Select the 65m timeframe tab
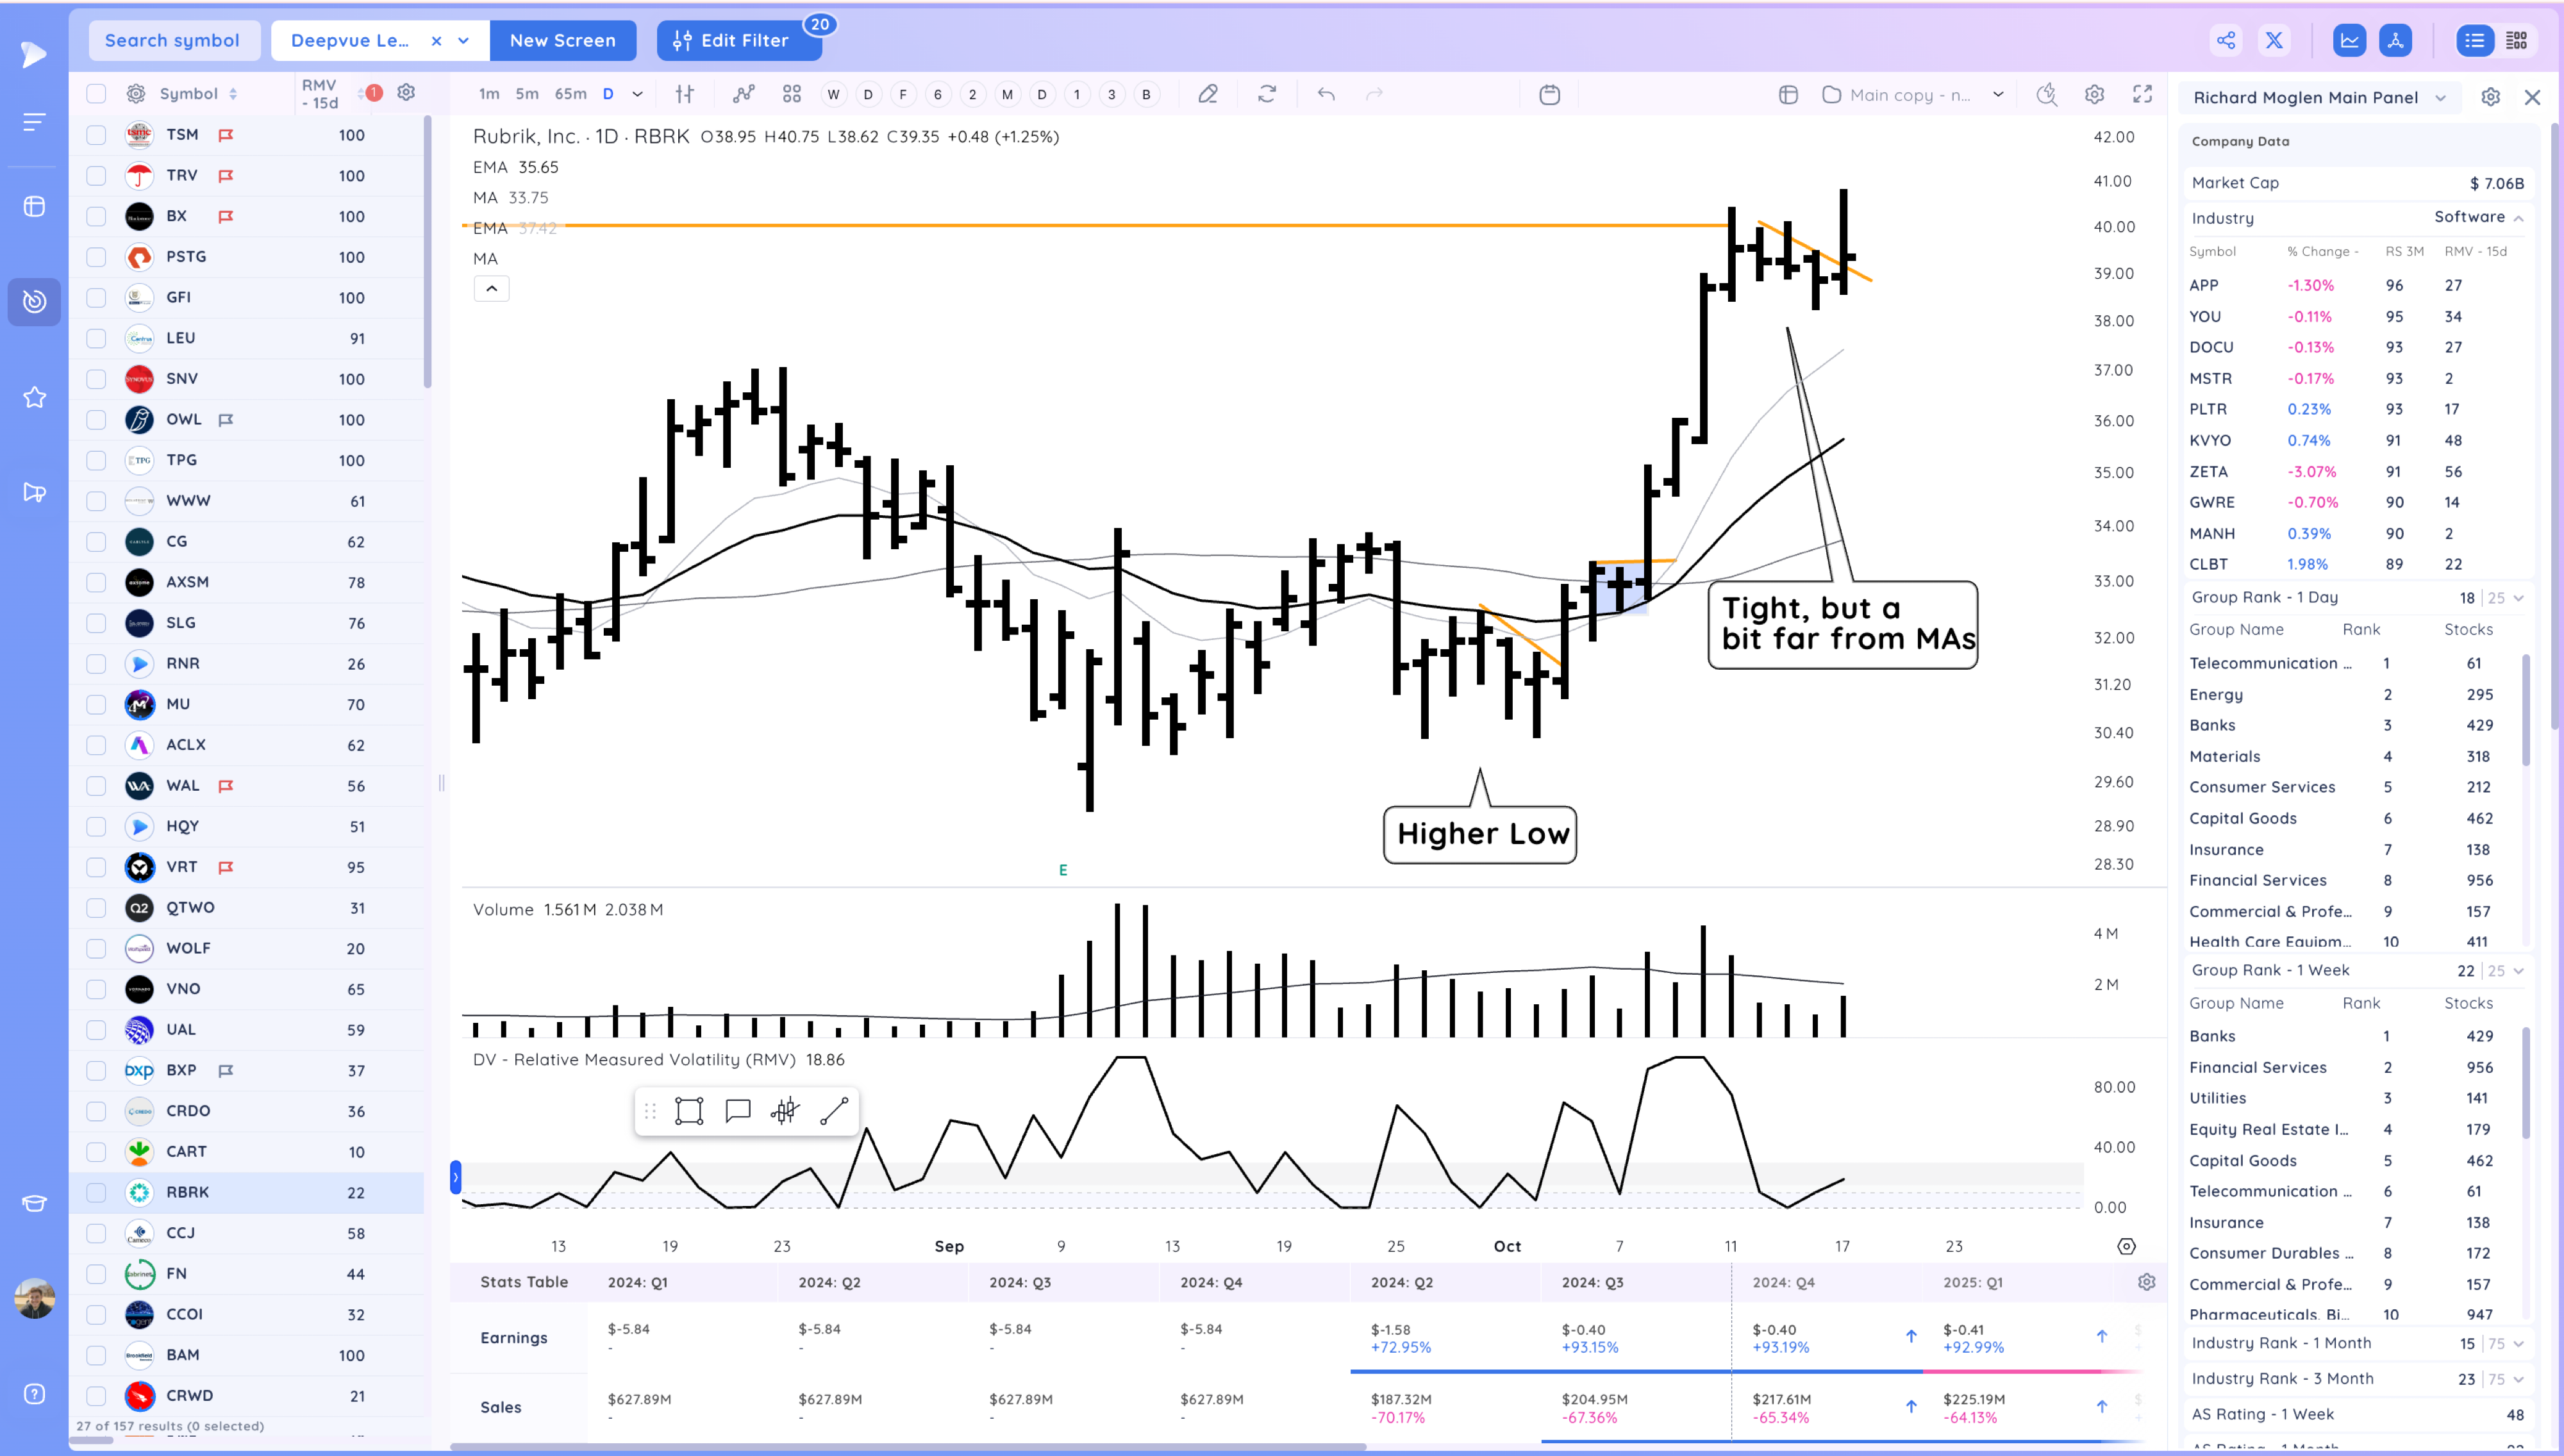The height and width of the screenshot is (1456, 2564). [x=570, y=94]
